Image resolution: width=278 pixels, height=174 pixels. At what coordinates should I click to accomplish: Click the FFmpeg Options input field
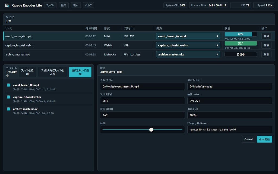230,129
